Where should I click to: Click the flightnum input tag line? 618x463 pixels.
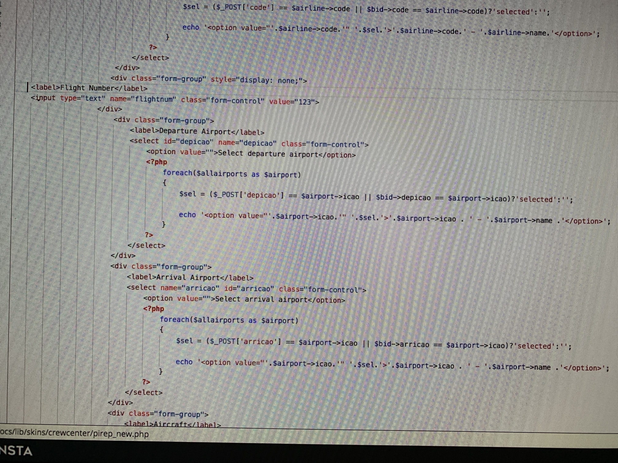pos(175,100)
